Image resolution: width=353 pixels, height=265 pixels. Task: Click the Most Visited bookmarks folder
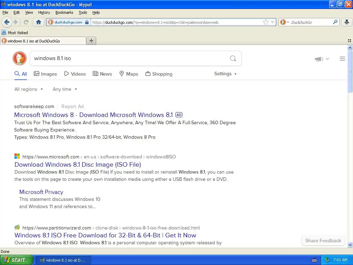coord(14,33)
